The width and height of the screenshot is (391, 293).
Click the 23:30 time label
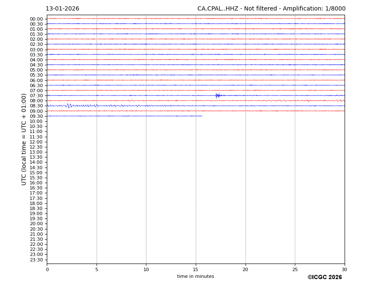pos(36,260)
